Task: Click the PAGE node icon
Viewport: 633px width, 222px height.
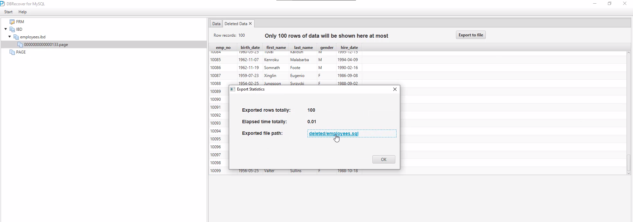Action: pos(12,52)
